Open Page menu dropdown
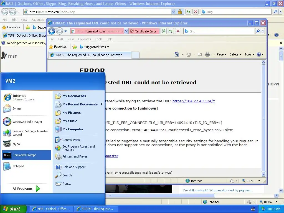The width and height of the screenshot is (284, 213). (222, 54)
